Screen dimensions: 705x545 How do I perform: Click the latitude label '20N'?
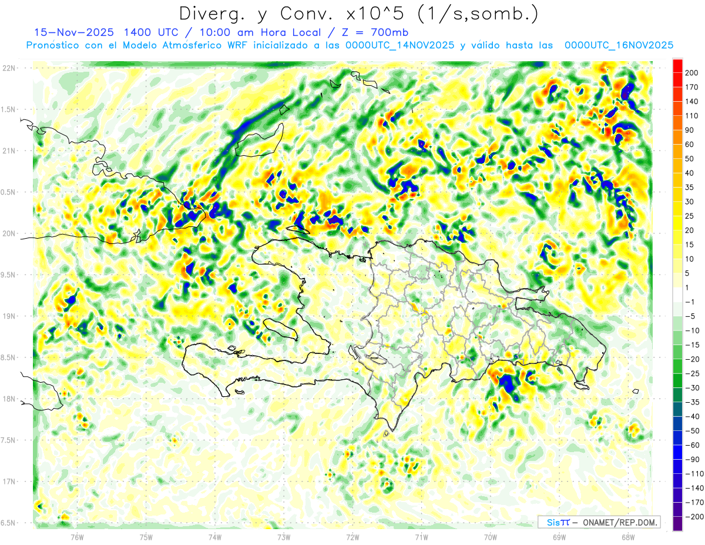coord(8,233)
